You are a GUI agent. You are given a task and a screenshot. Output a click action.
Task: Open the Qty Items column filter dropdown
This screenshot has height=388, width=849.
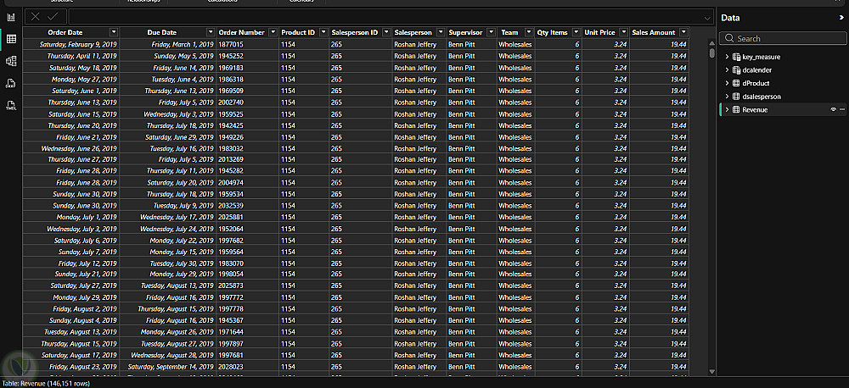[576, 32]
